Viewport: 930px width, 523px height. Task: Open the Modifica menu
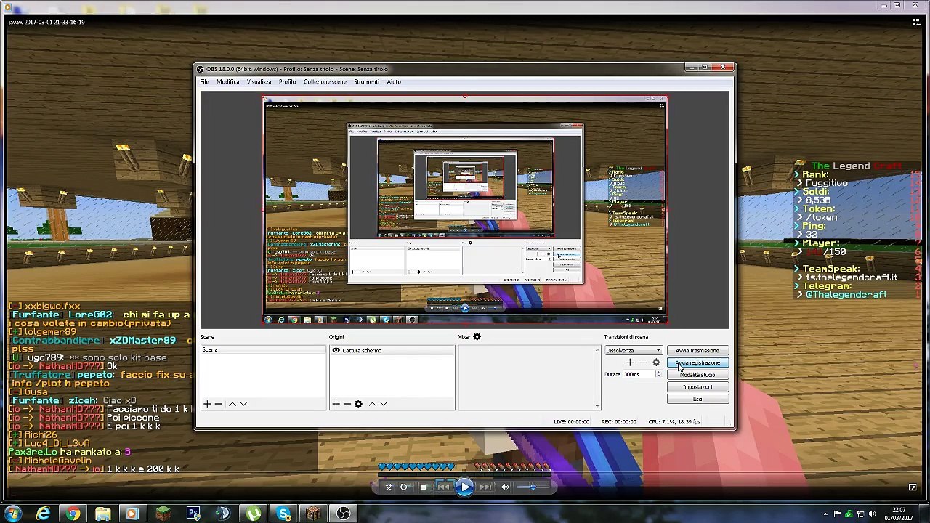tap(227, 81)
